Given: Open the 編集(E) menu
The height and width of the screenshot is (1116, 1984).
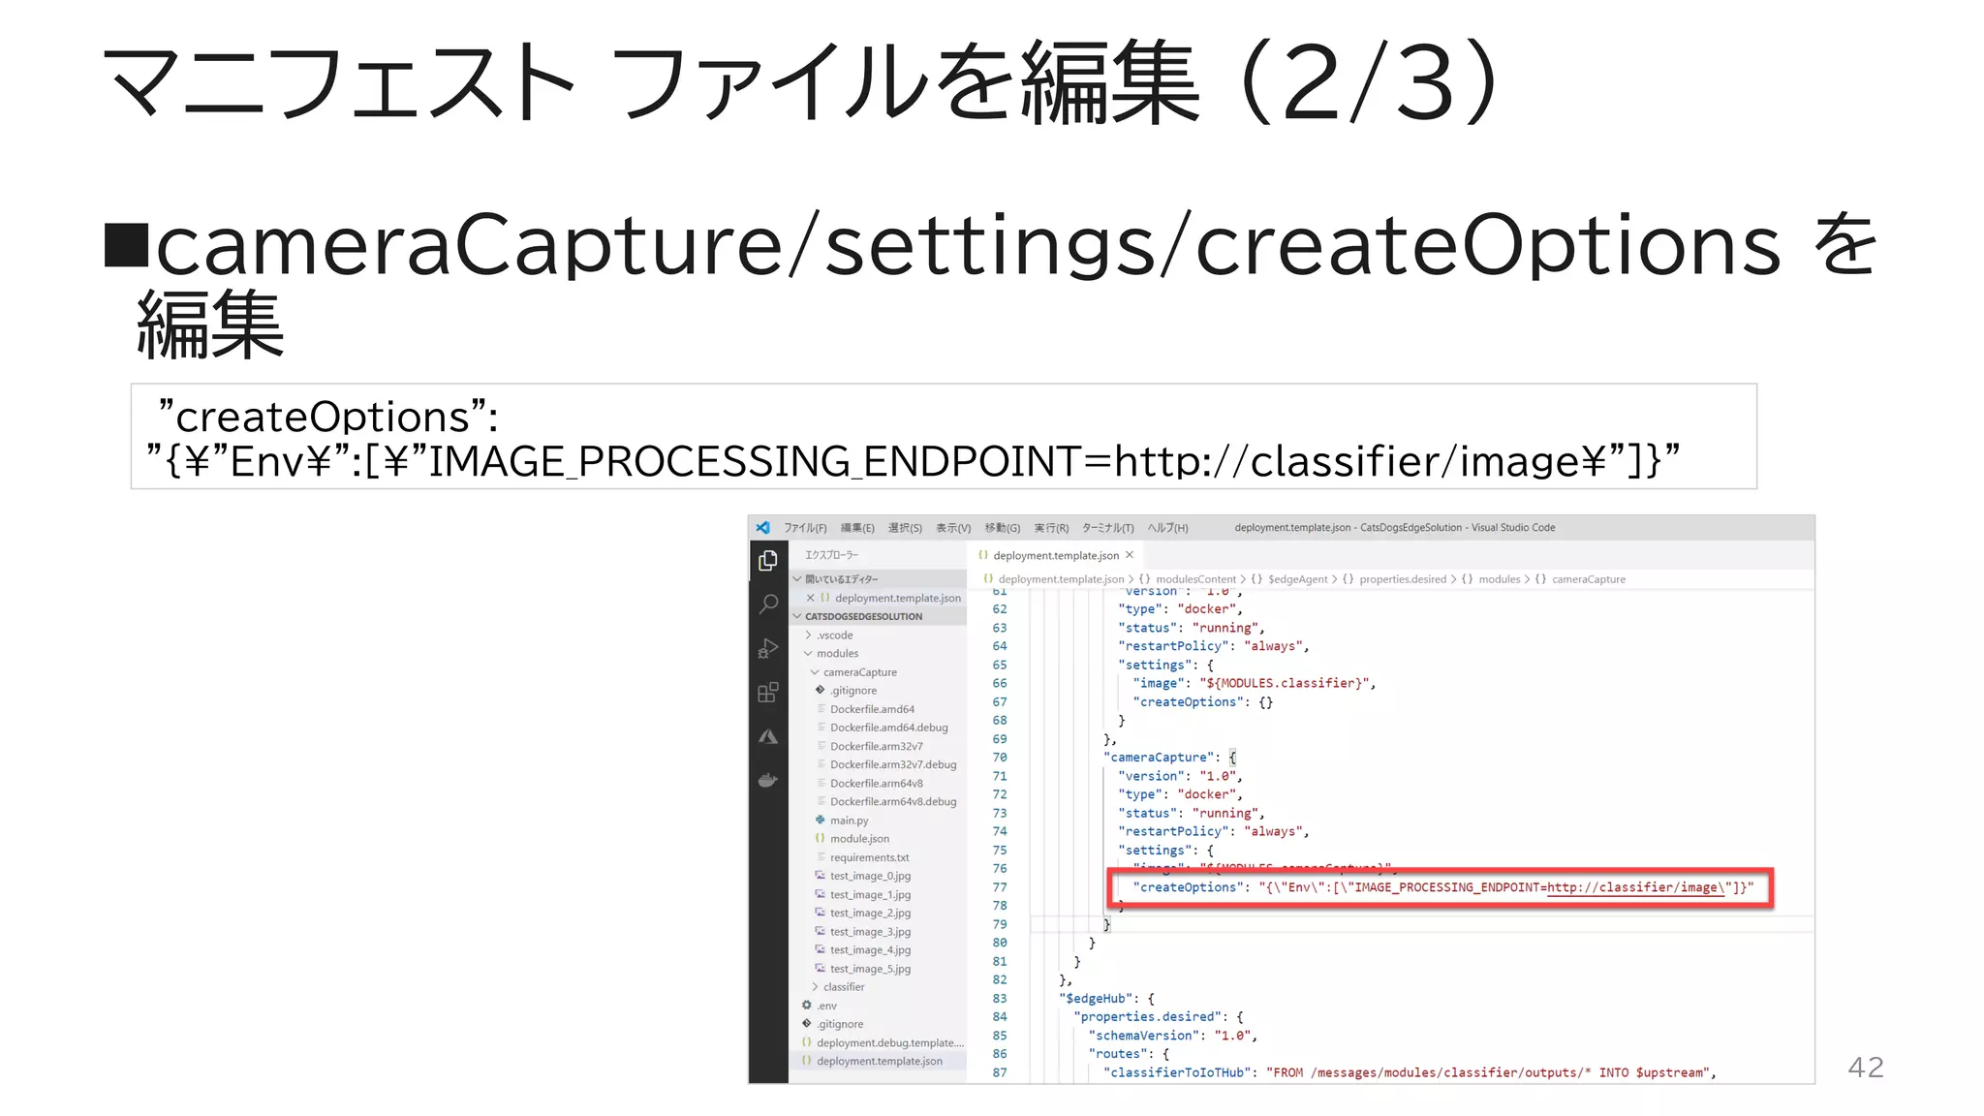Looking at the screenshot, I should coord(857,528).
